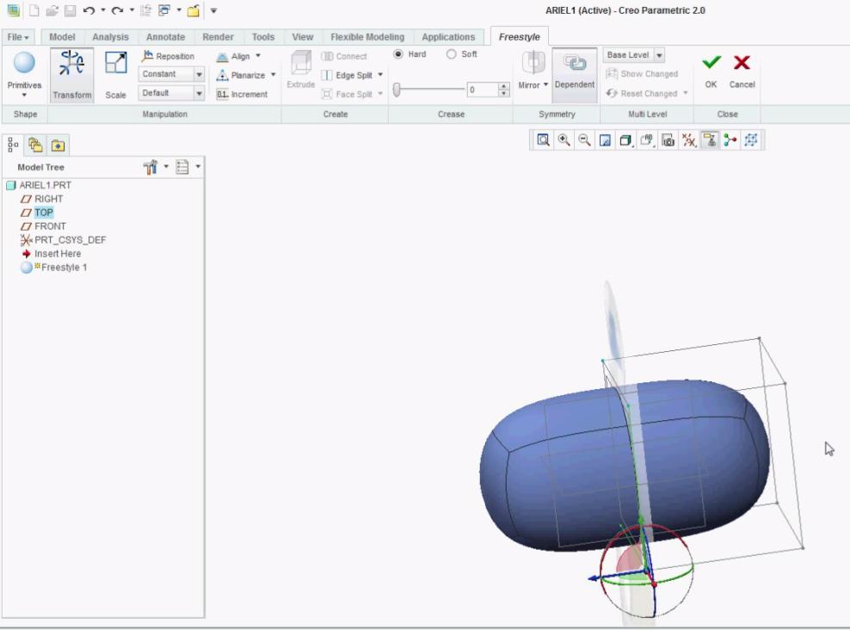The width and height of the screenshot is (850, 630).
Task: Click the green OK checkmark
Action: [x=711, y=71]
